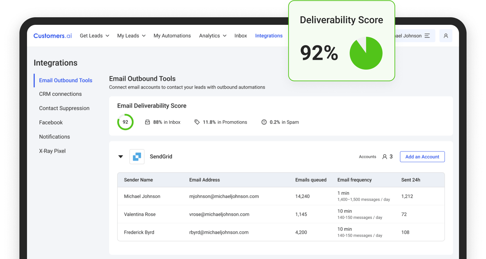Click the user profile icon in header
The width and height of the screenshot is (486, 259).
[446, 36]
